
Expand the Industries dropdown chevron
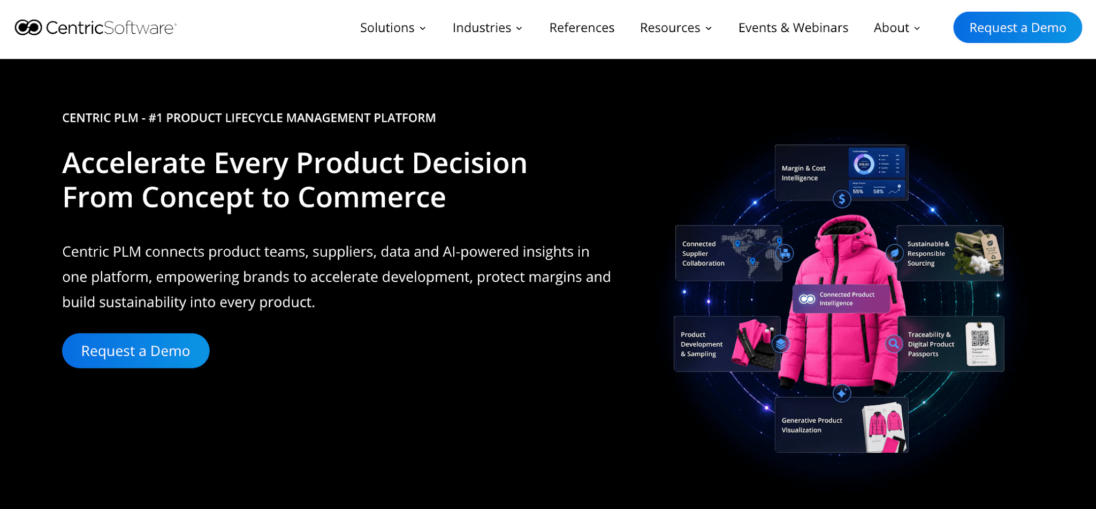coord(519,28)
